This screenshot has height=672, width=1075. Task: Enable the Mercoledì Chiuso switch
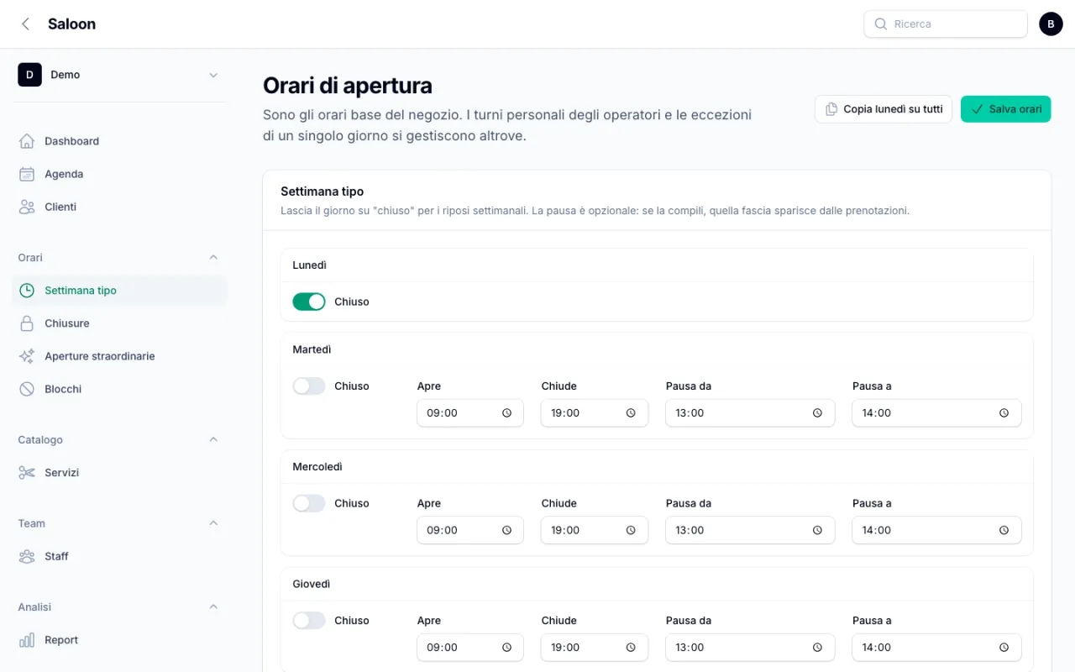[309, 503]
